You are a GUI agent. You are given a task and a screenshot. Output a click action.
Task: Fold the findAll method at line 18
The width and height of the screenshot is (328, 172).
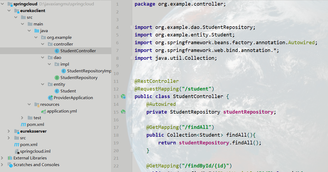(132, 135)
